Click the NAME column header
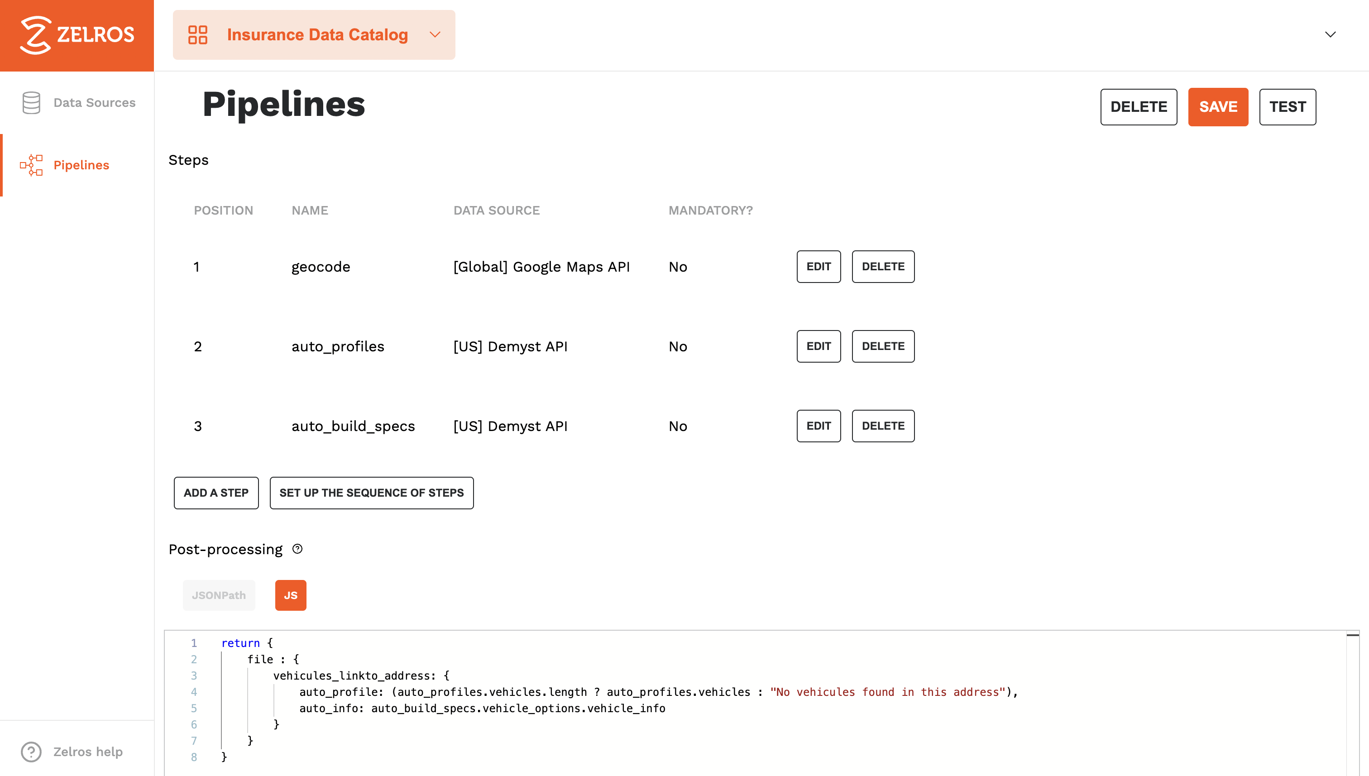The image size is (1369, 776). pyautogui.click(x=310, y=211)
